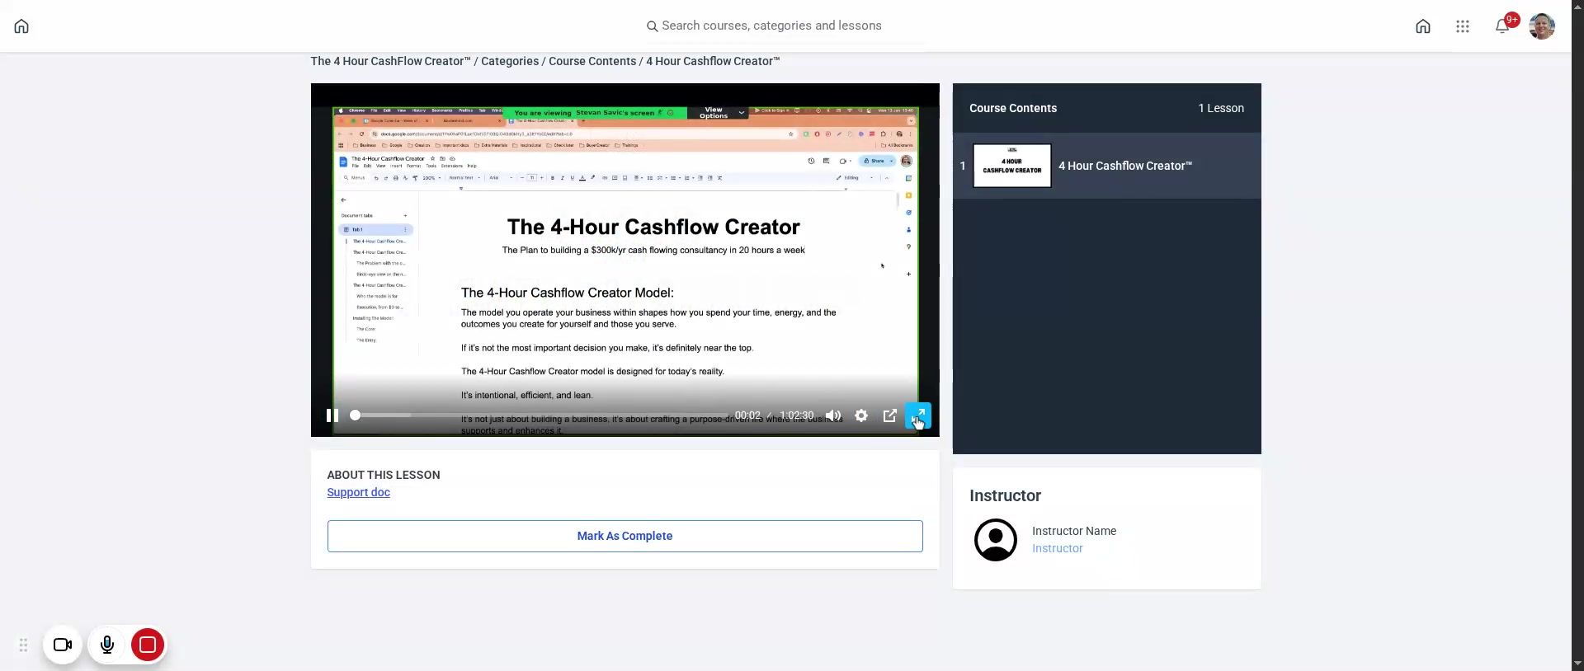
Task: Pause the lesson video
Action: 332,415
